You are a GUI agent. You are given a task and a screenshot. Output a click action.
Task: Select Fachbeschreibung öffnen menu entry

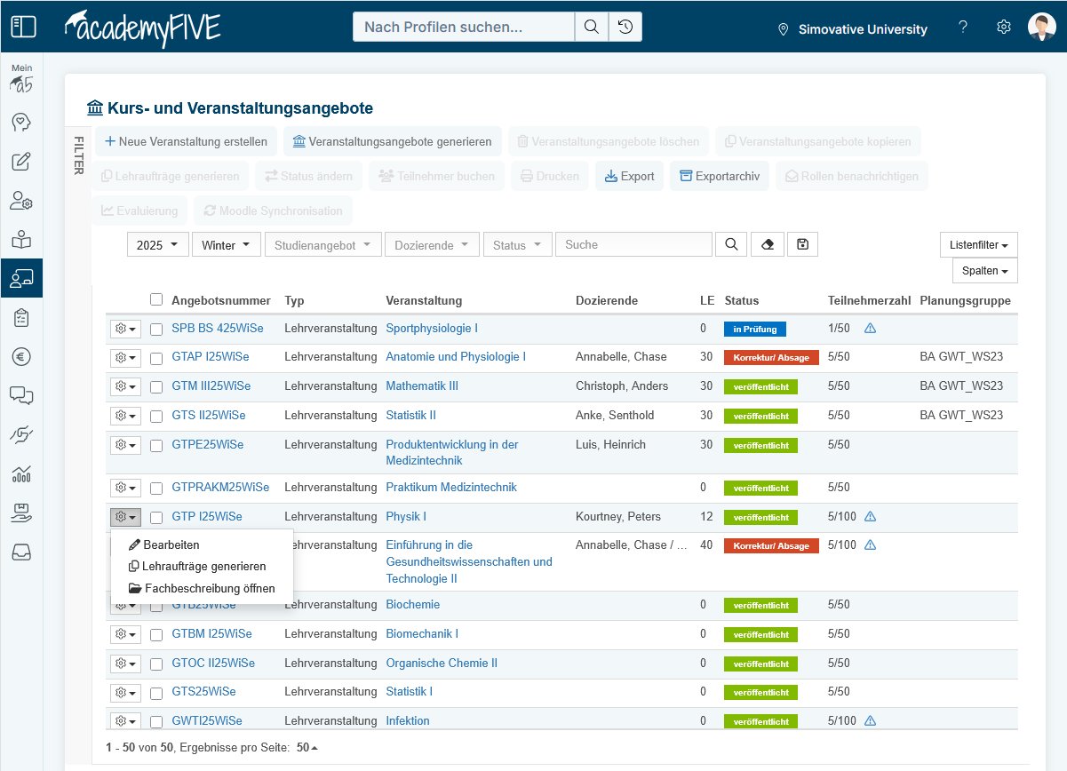pyautogui.click(x=210, y=588)
